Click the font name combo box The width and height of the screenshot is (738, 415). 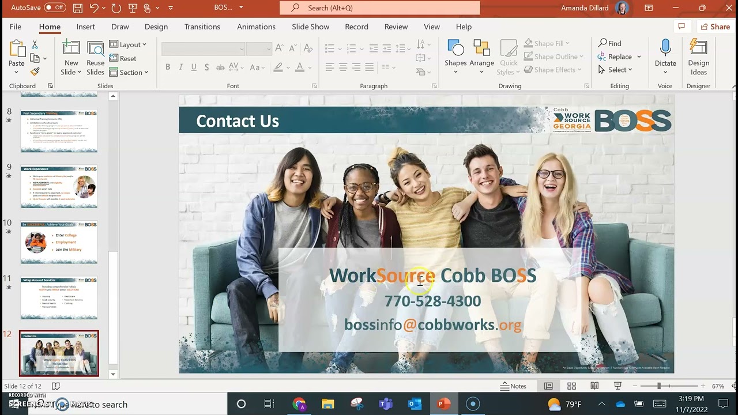[203, 49]
